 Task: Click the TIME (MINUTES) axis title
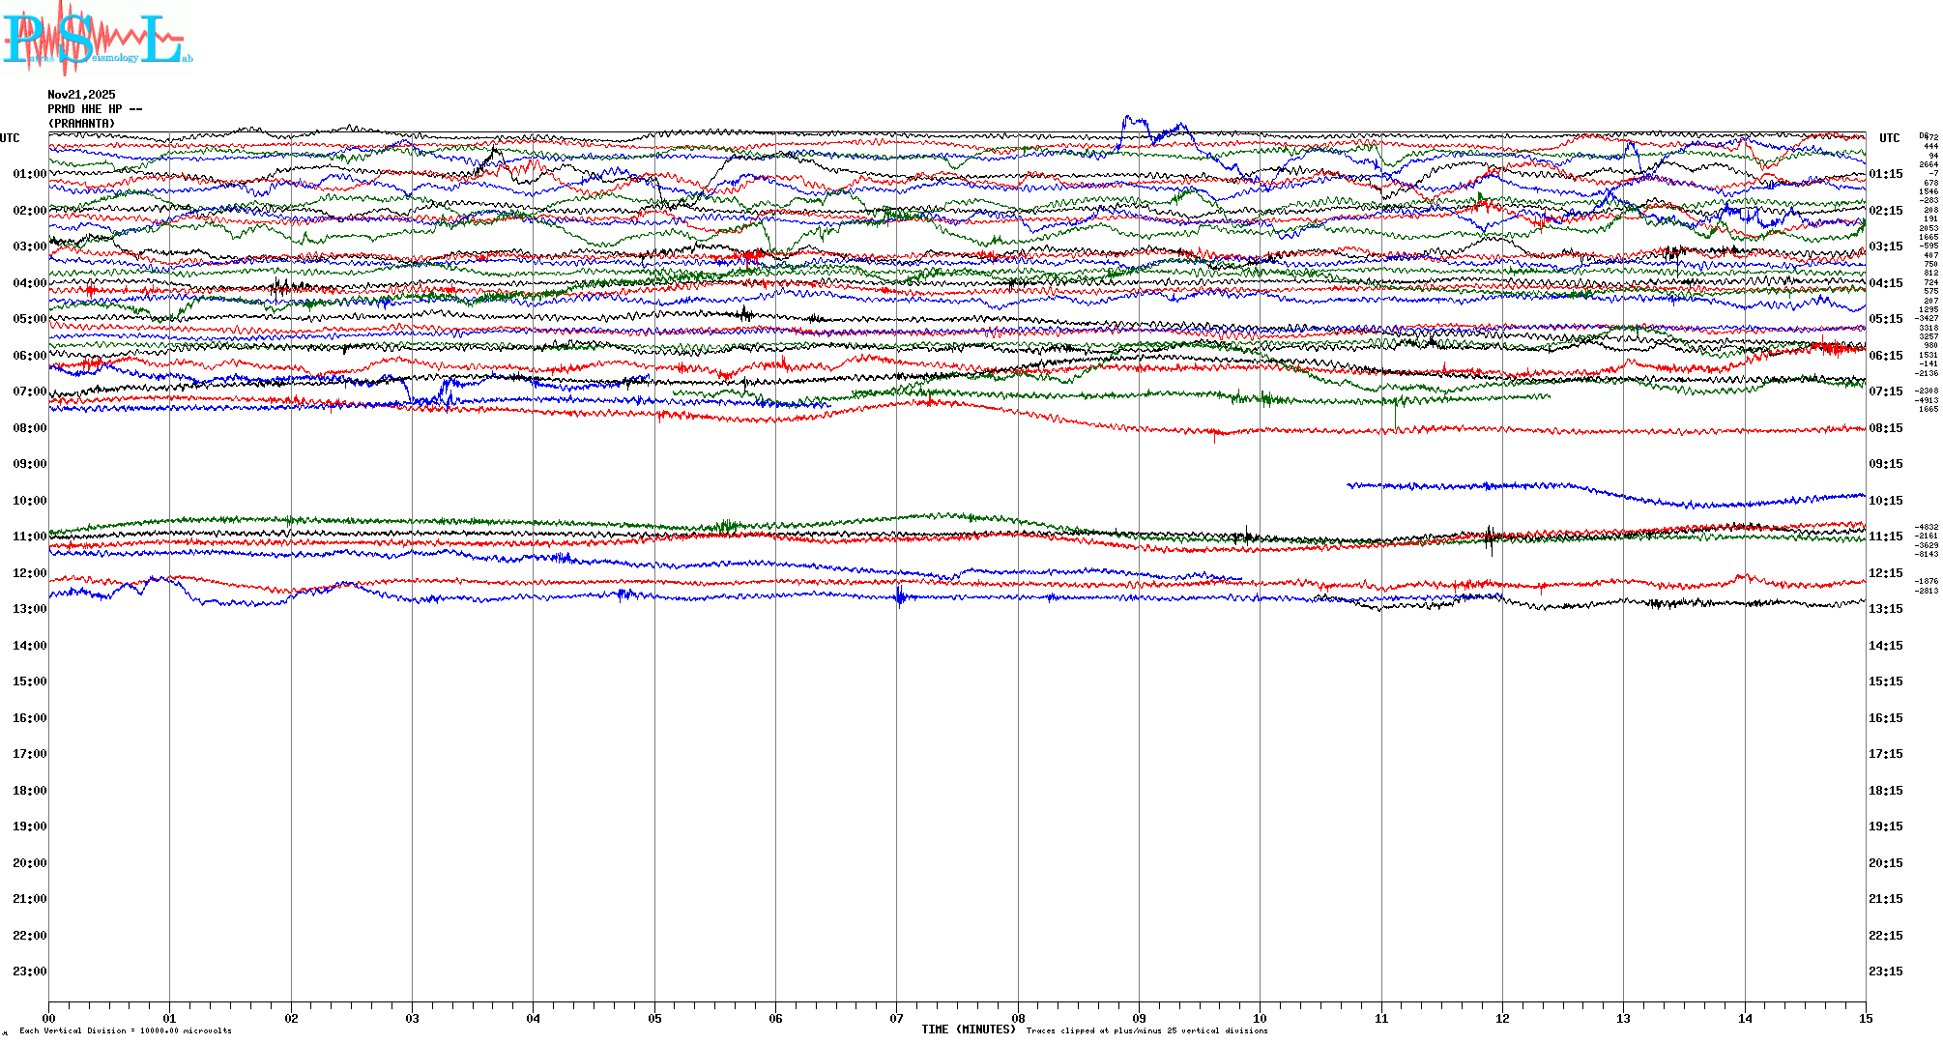(968, 1029)
